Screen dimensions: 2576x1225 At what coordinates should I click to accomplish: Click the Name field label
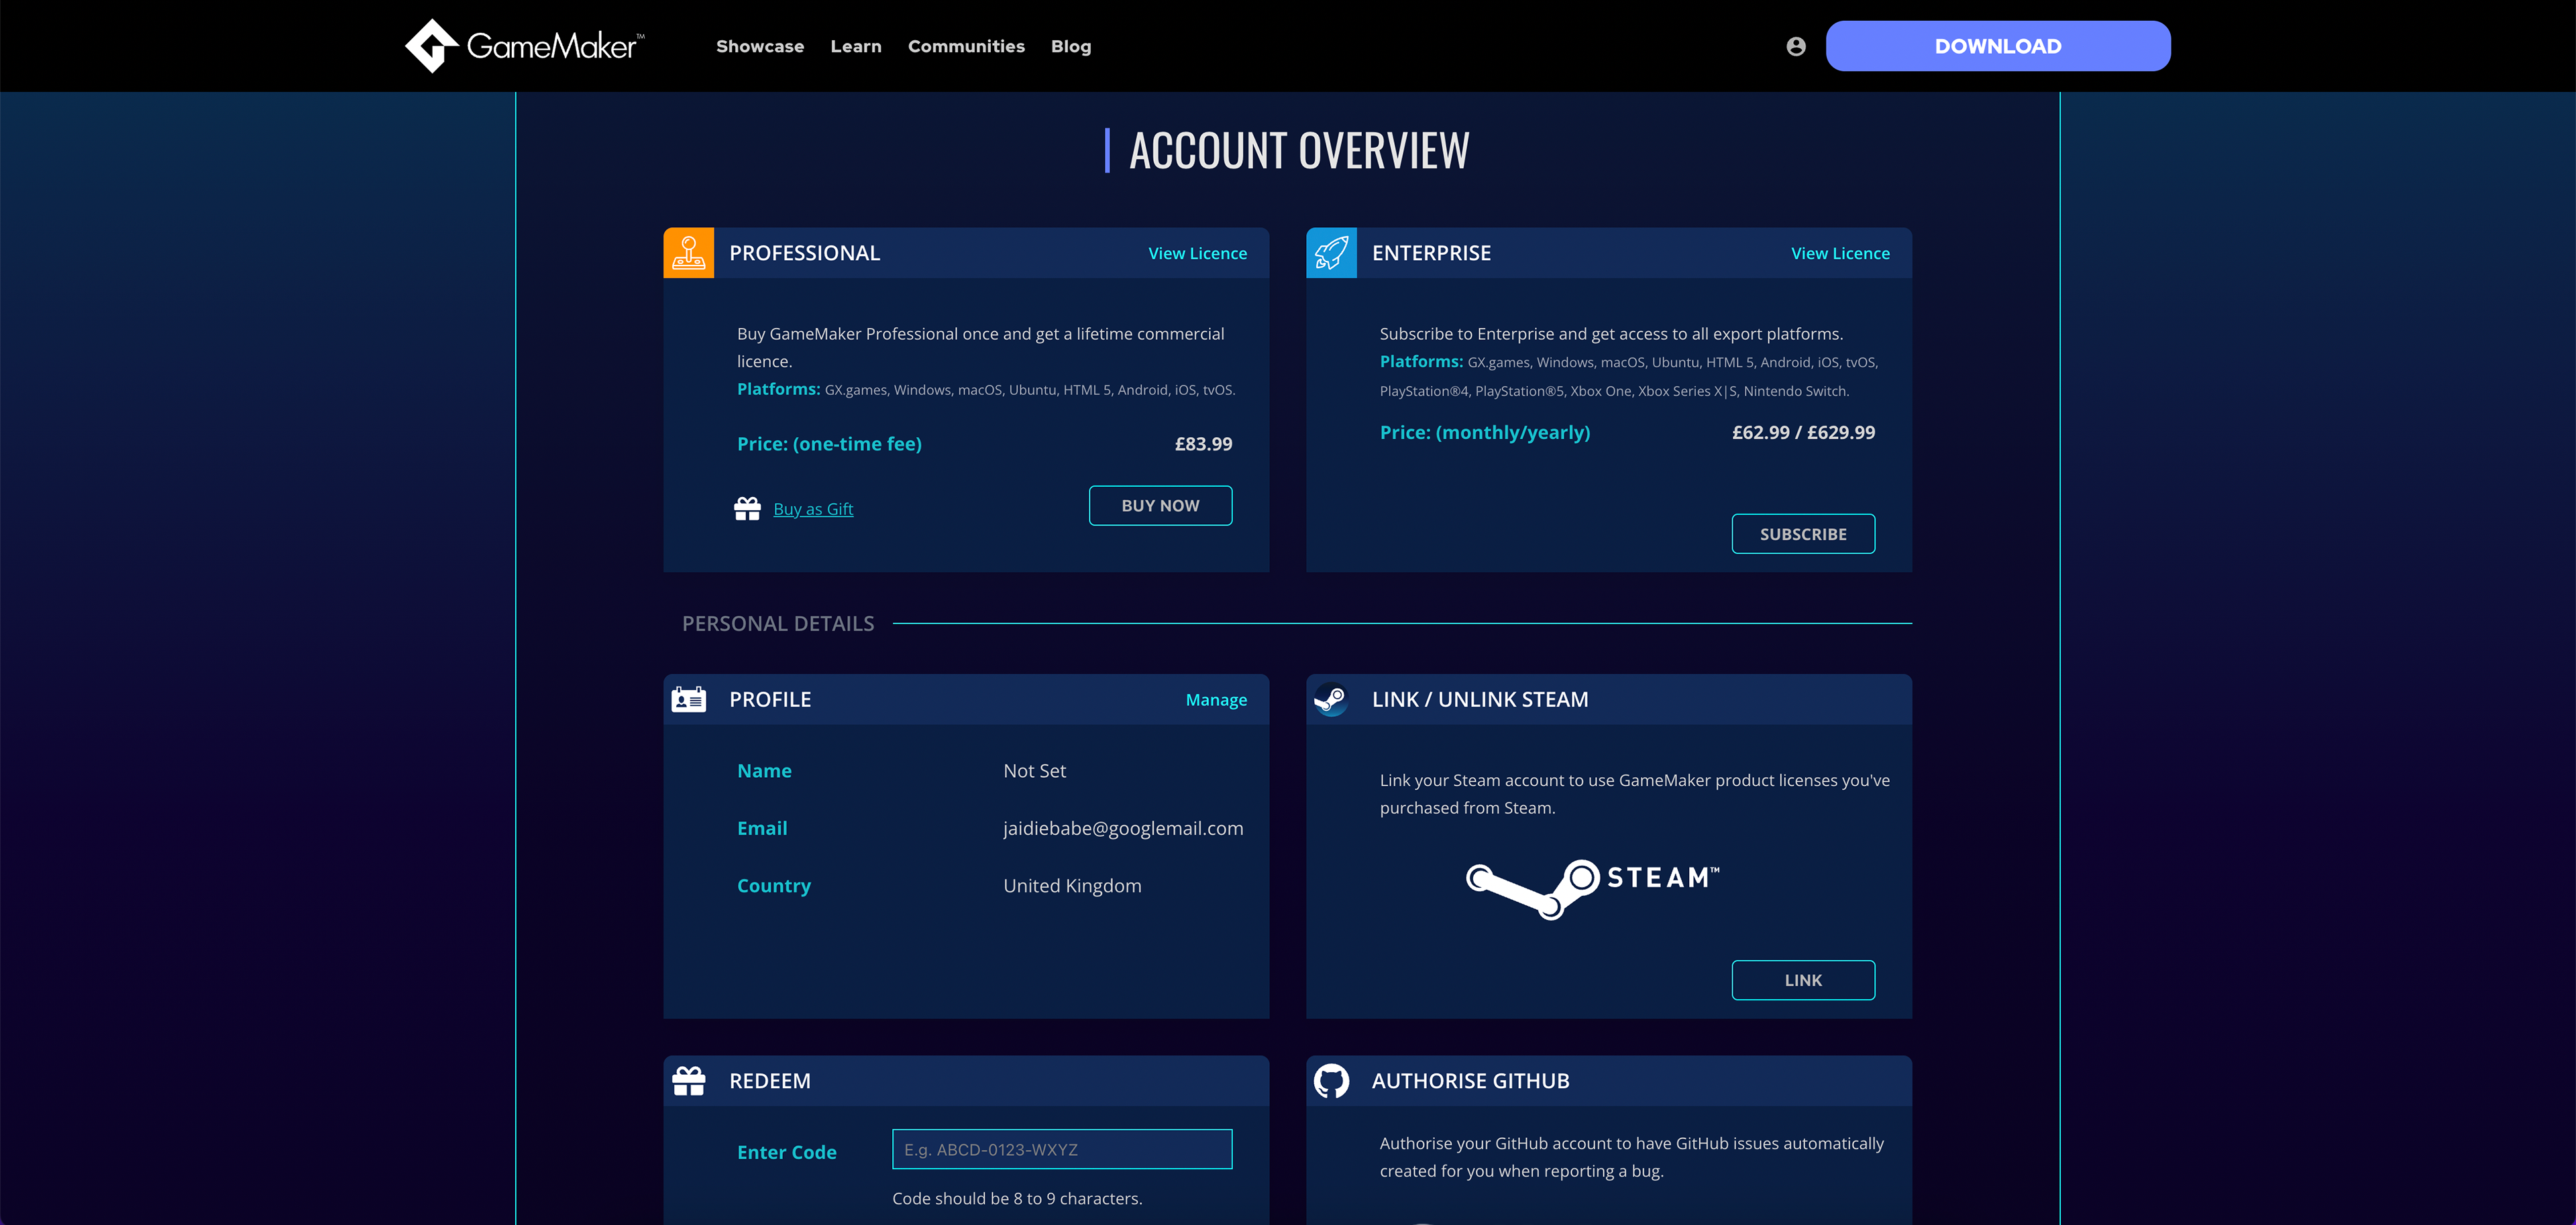[x=764, y=770]
